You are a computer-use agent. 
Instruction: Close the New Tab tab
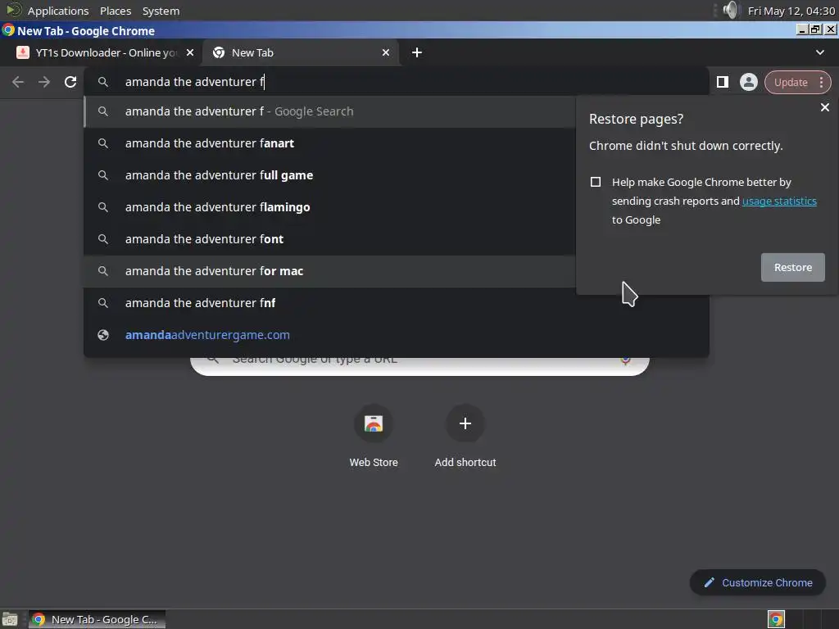386,52
